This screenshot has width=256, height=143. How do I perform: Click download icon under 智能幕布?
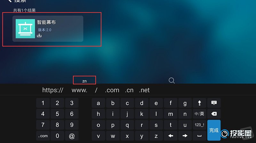click(39, 35)
